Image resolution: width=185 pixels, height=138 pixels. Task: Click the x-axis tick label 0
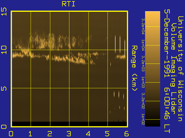pos(11,133)
